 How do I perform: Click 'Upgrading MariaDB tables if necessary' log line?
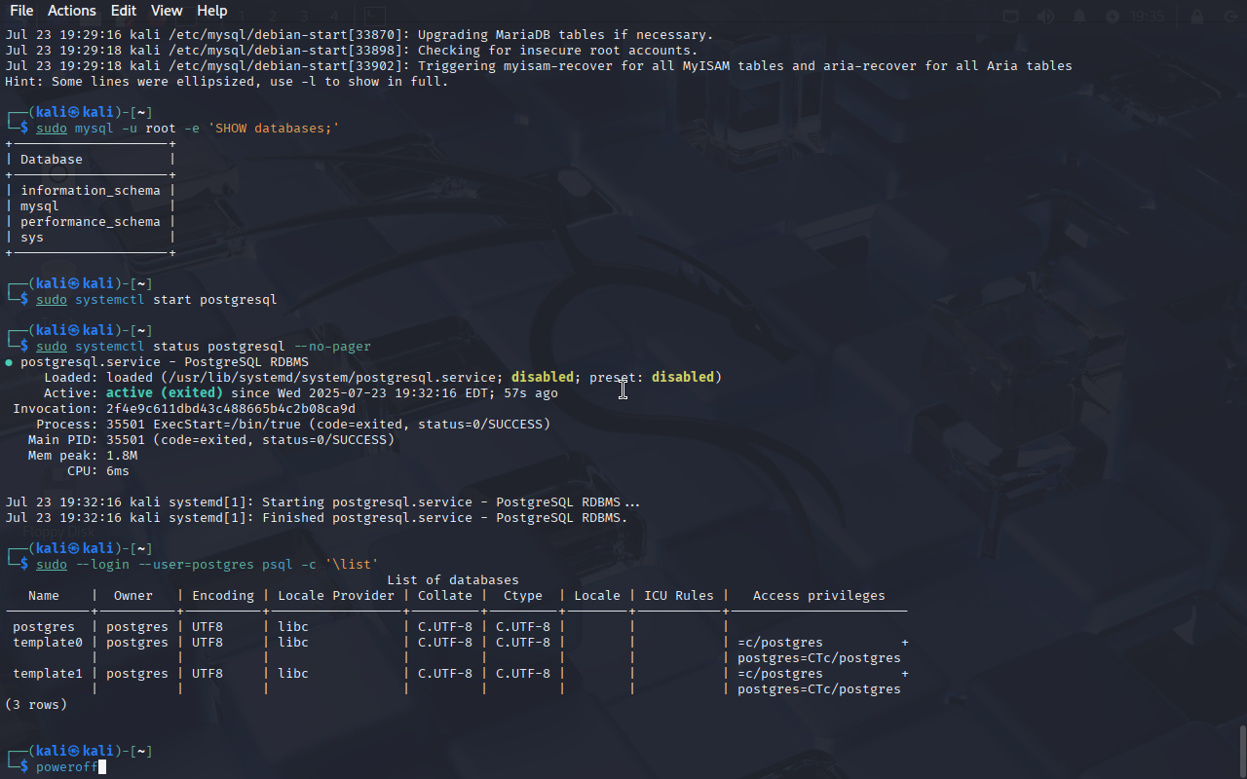point(359,35)
